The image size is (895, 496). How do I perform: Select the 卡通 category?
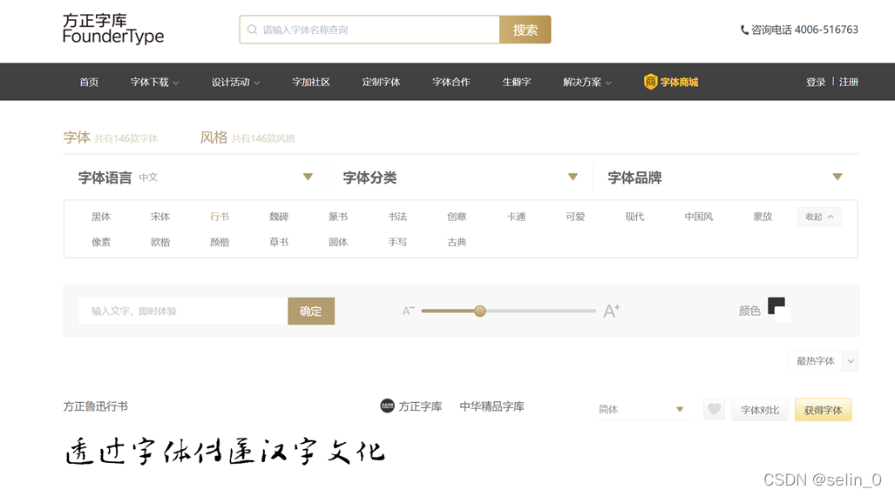[517, 217]
